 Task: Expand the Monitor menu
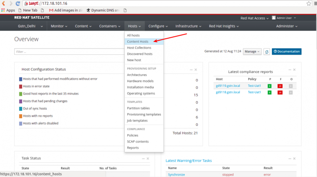pyautogui.click(x=59, y=26)
